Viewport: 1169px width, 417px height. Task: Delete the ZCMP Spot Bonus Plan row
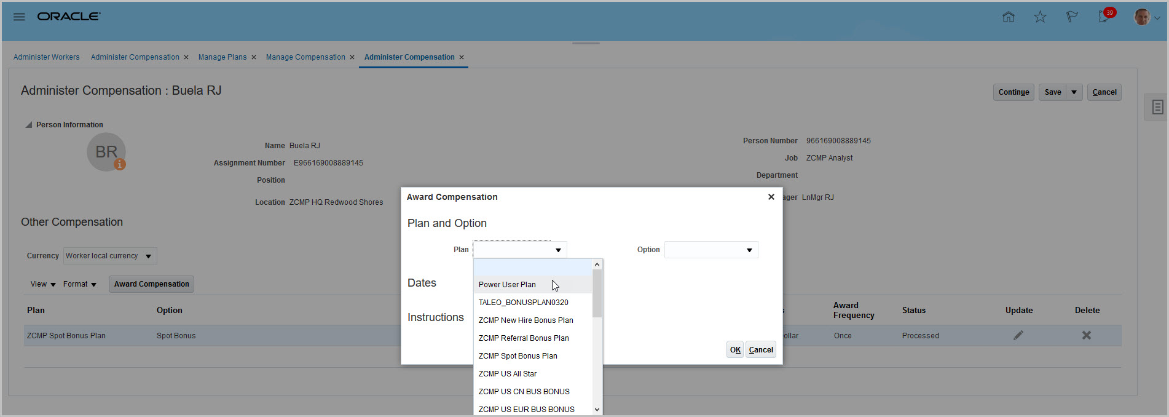[x=1087, y=335]
